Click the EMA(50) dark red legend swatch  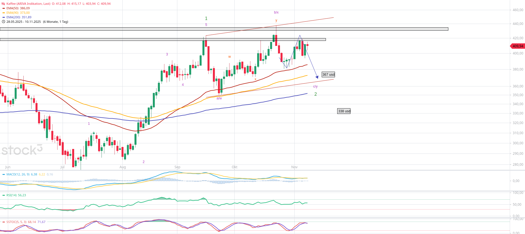[4, 8]
